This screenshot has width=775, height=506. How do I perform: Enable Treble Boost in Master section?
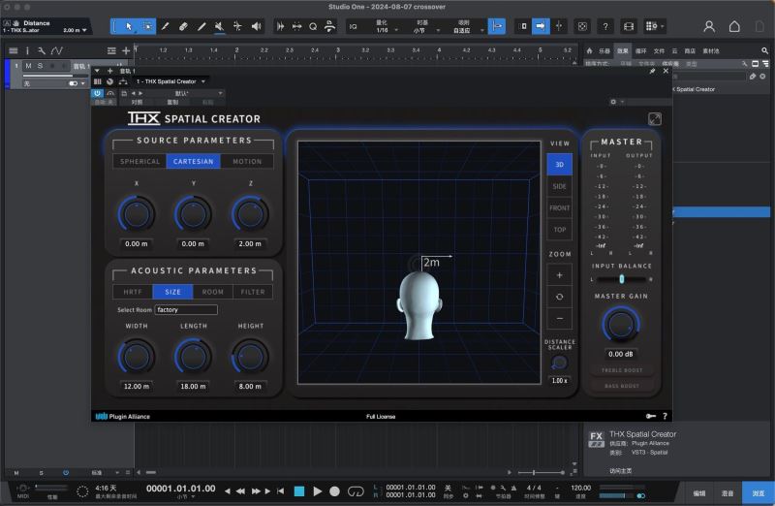621,370
